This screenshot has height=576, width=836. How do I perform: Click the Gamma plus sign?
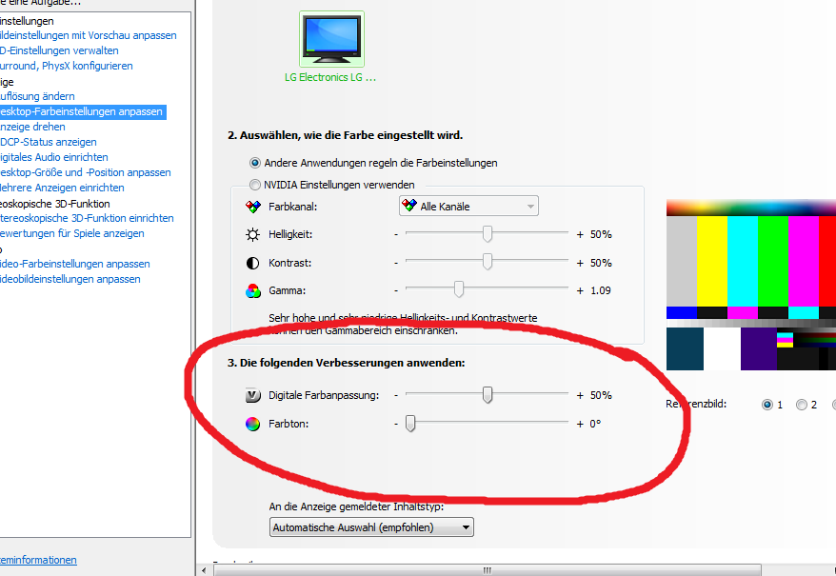(580, 290)
